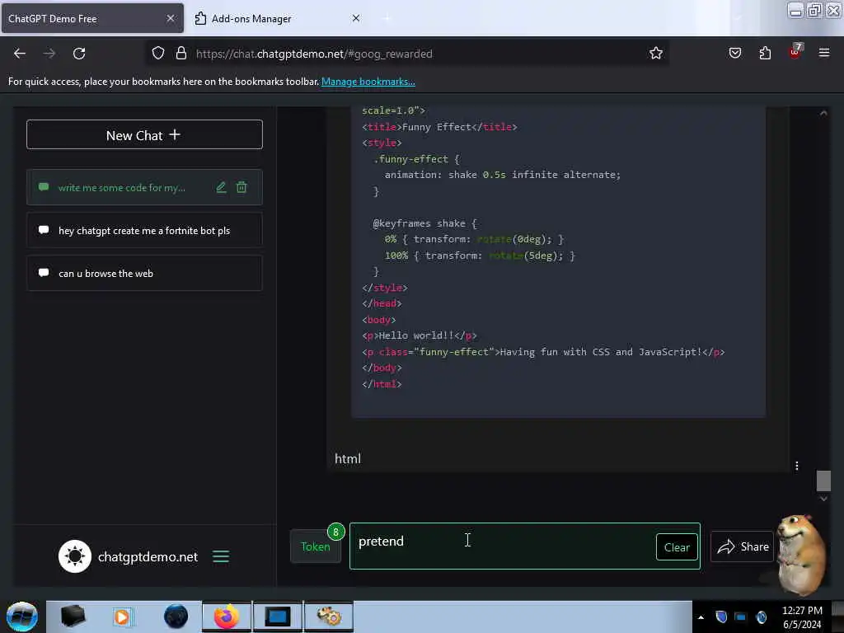Open 'hey chatgpt create me a fortnite bot pls' chat

[144, 231]
